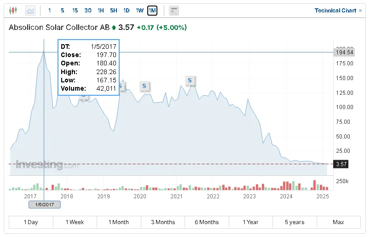Show the Max time range
The width and height of the screenshot is (370, 237).
(338, 222)
